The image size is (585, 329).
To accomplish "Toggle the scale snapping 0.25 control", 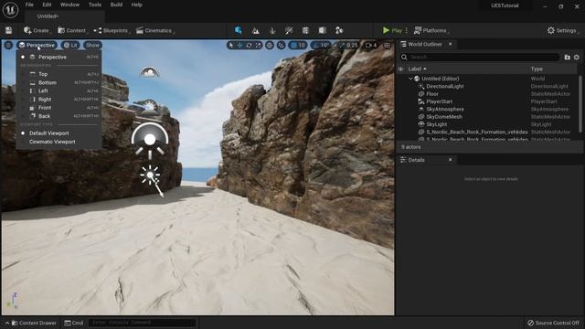I will [x=347, y=45].
